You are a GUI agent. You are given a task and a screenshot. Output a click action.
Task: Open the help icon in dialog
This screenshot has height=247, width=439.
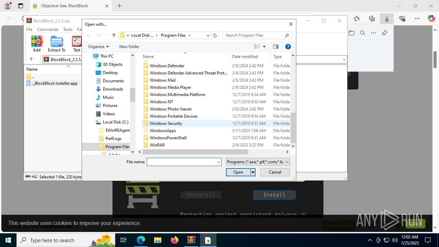click(x=288, y=47)
